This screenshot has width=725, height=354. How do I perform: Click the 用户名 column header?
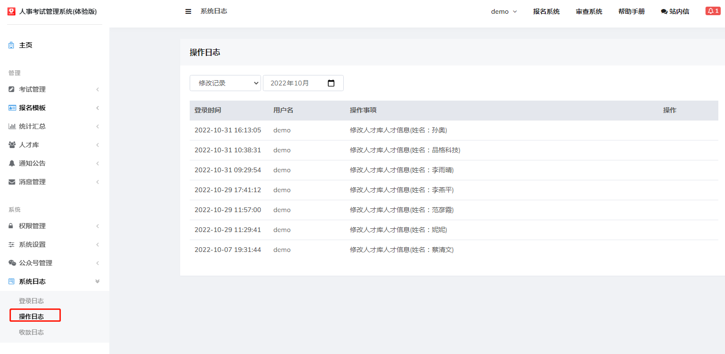click(x=283, y=110)
